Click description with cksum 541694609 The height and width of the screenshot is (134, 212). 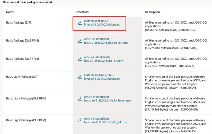click(176, 82)
